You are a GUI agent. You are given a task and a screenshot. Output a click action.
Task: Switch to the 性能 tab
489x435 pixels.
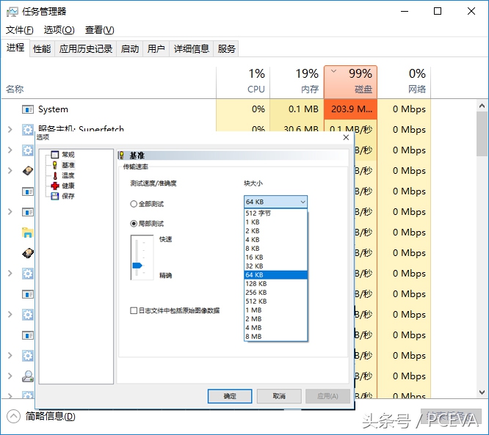pyautogui.click(x=42, y=48)
